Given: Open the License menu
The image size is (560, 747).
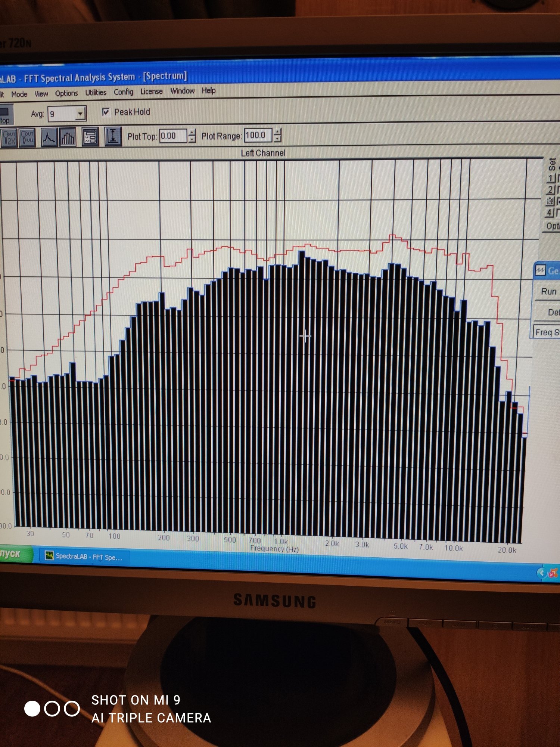Looking at the screenshot, I should pyautogui.click(x=152, y=91).
